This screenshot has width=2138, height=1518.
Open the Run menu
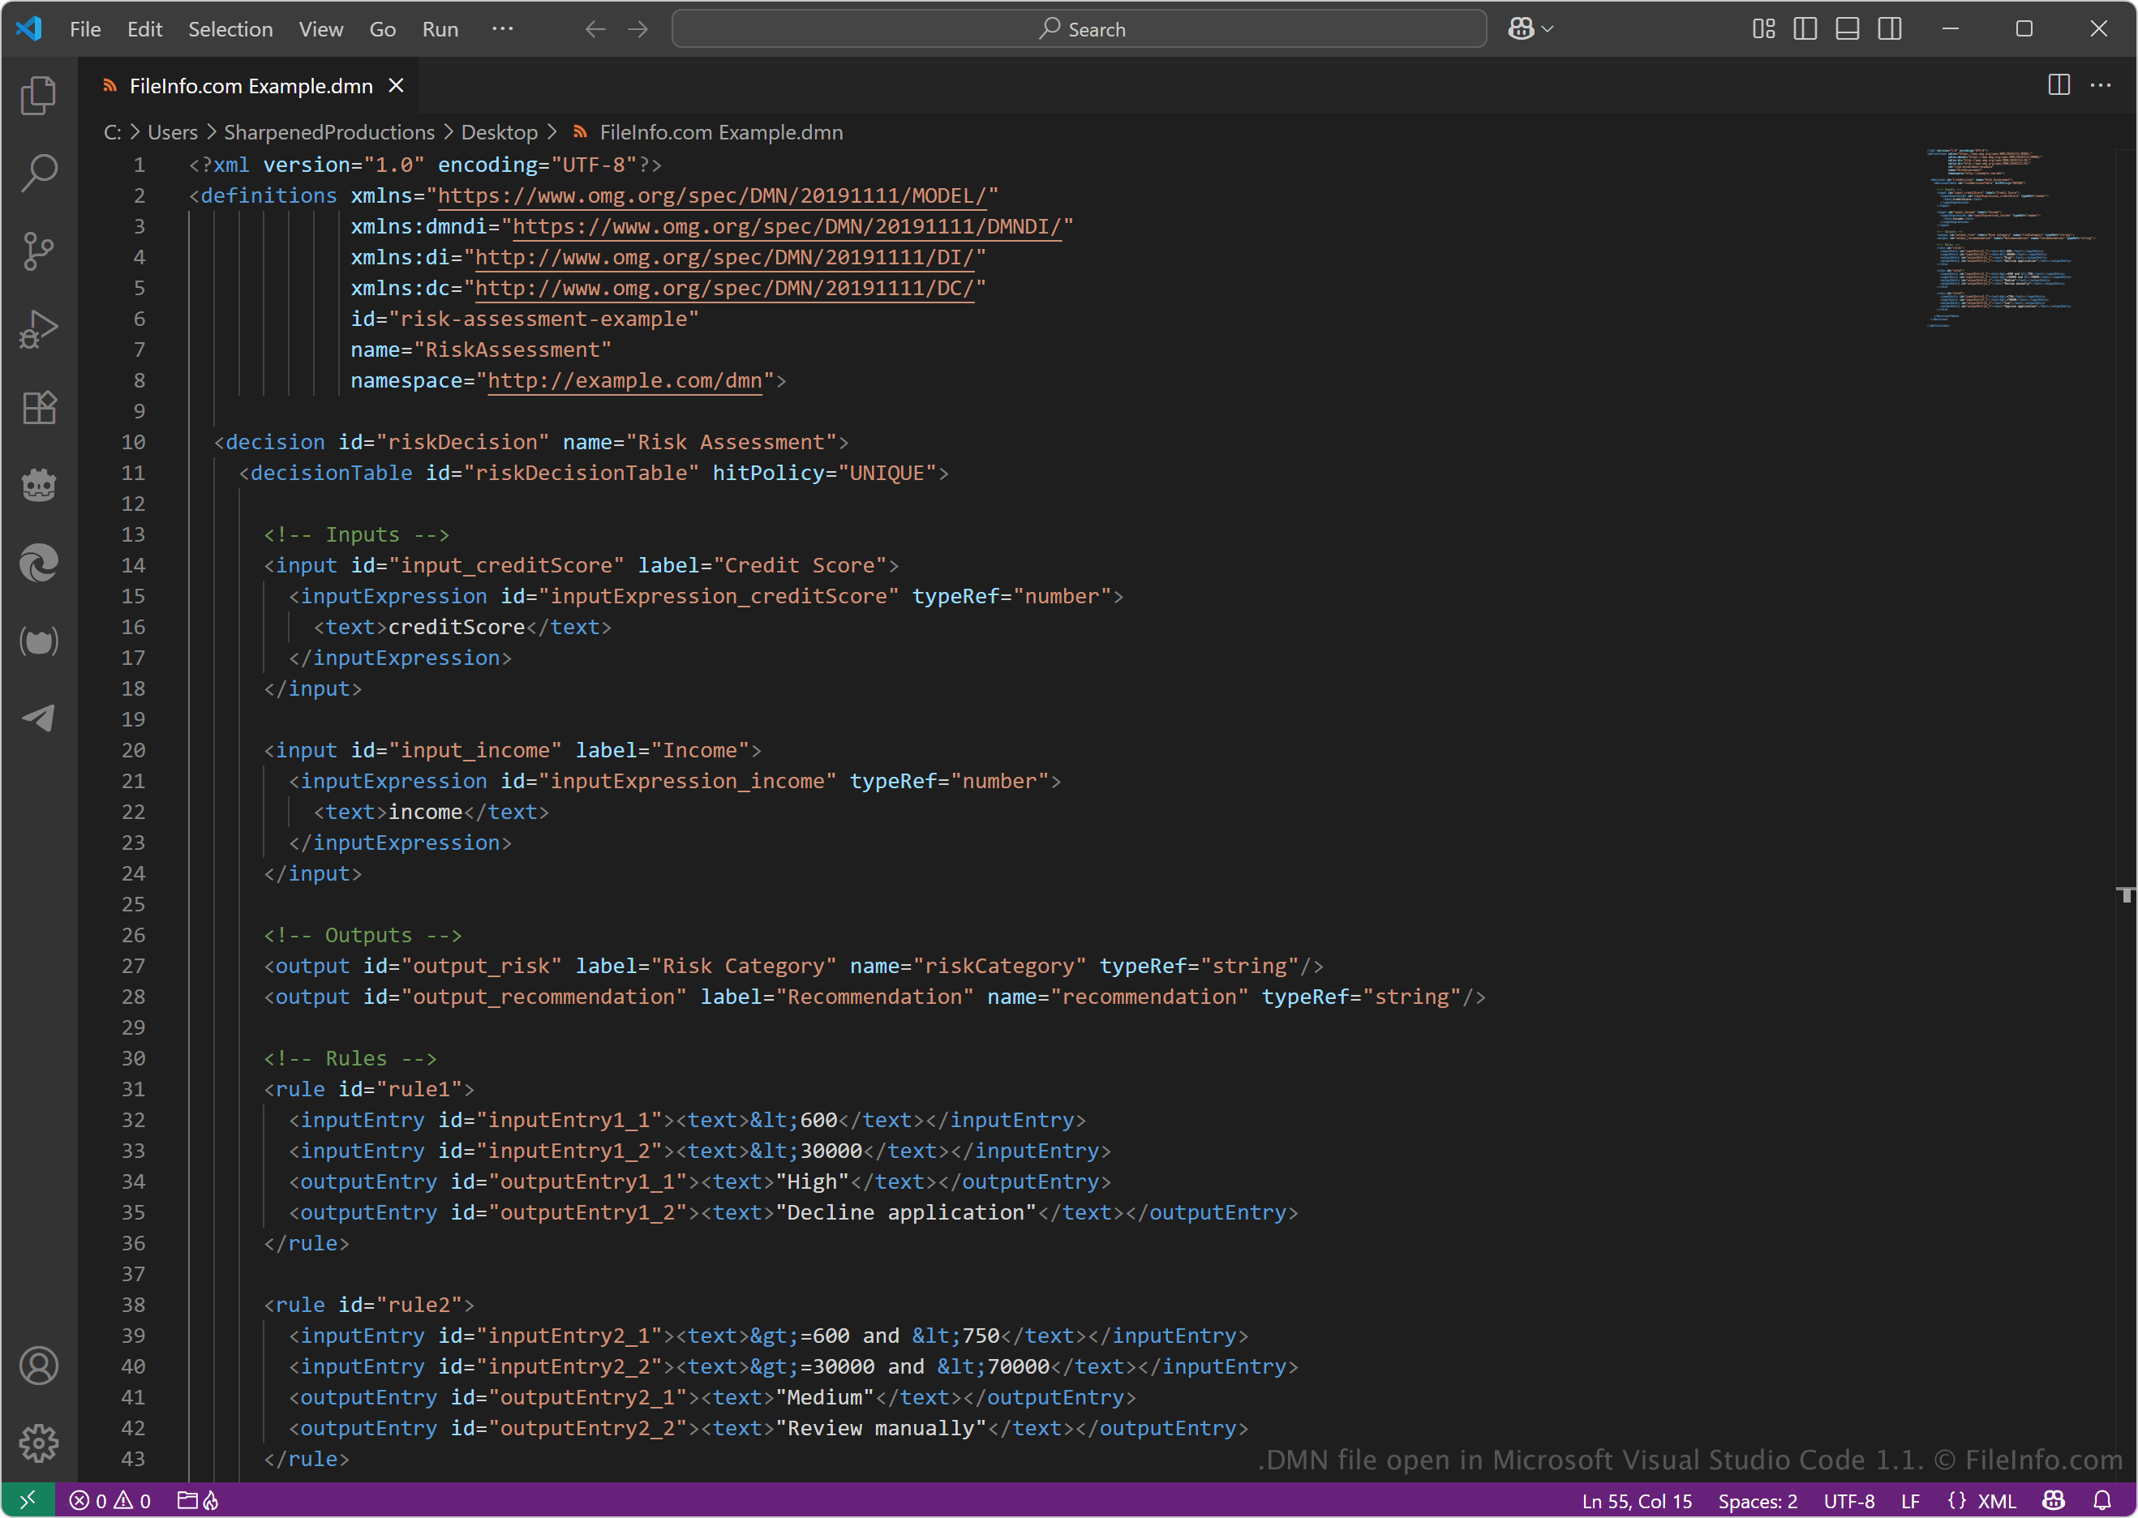coord(440,29)
